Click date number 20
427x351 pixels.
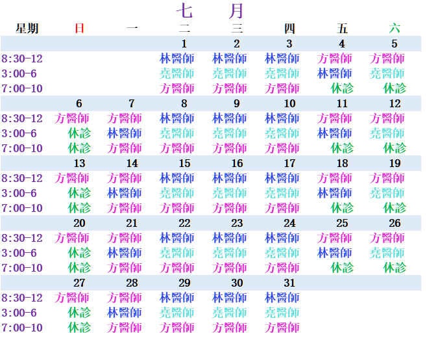[79, 223]
